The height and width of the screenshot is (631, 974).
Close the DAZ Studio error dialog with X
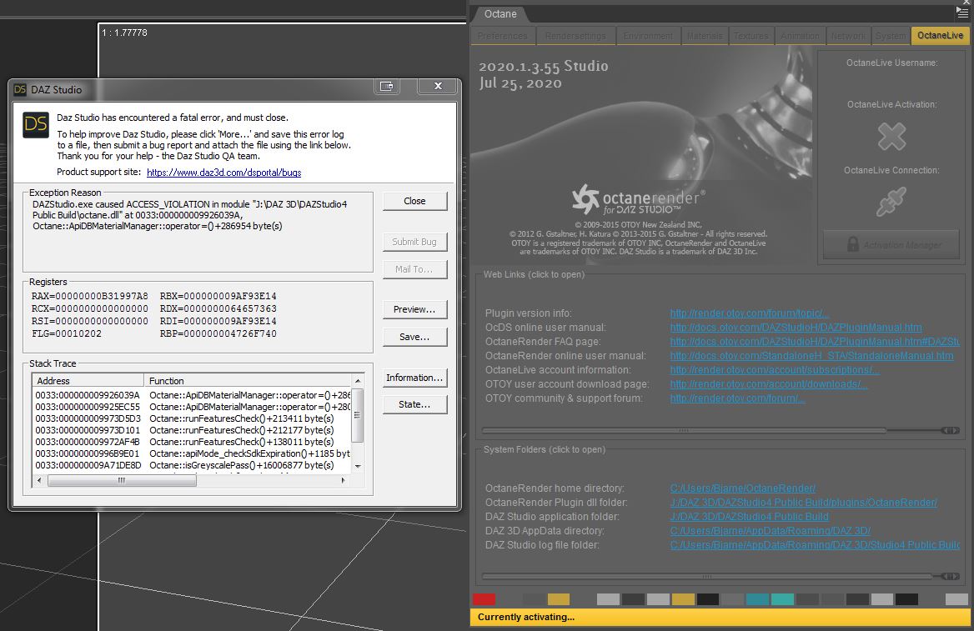tap(438, 87)
